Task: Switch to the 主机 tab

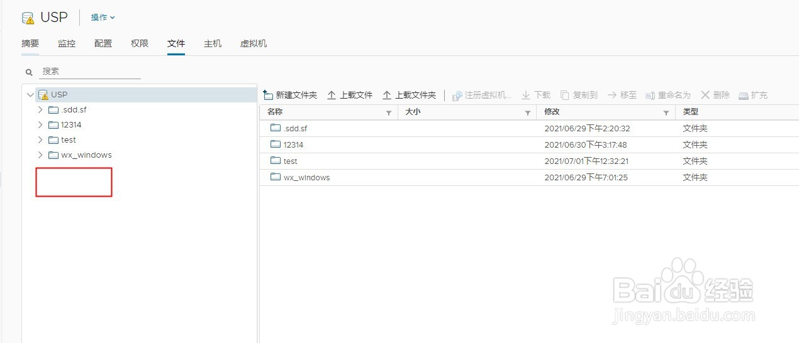Action: [x=213, y=43]
